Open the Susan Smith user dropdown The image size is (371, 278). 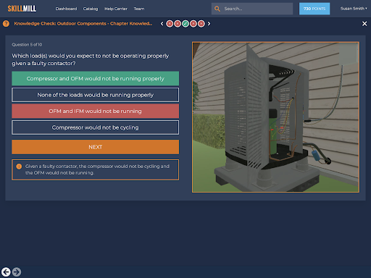(354, 9)
